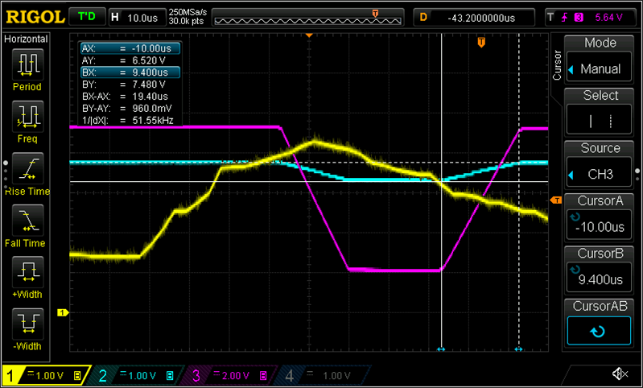Click the trigger settings 5.64 V readout
This screenshot has width=643, height=388.
(590, 18)
